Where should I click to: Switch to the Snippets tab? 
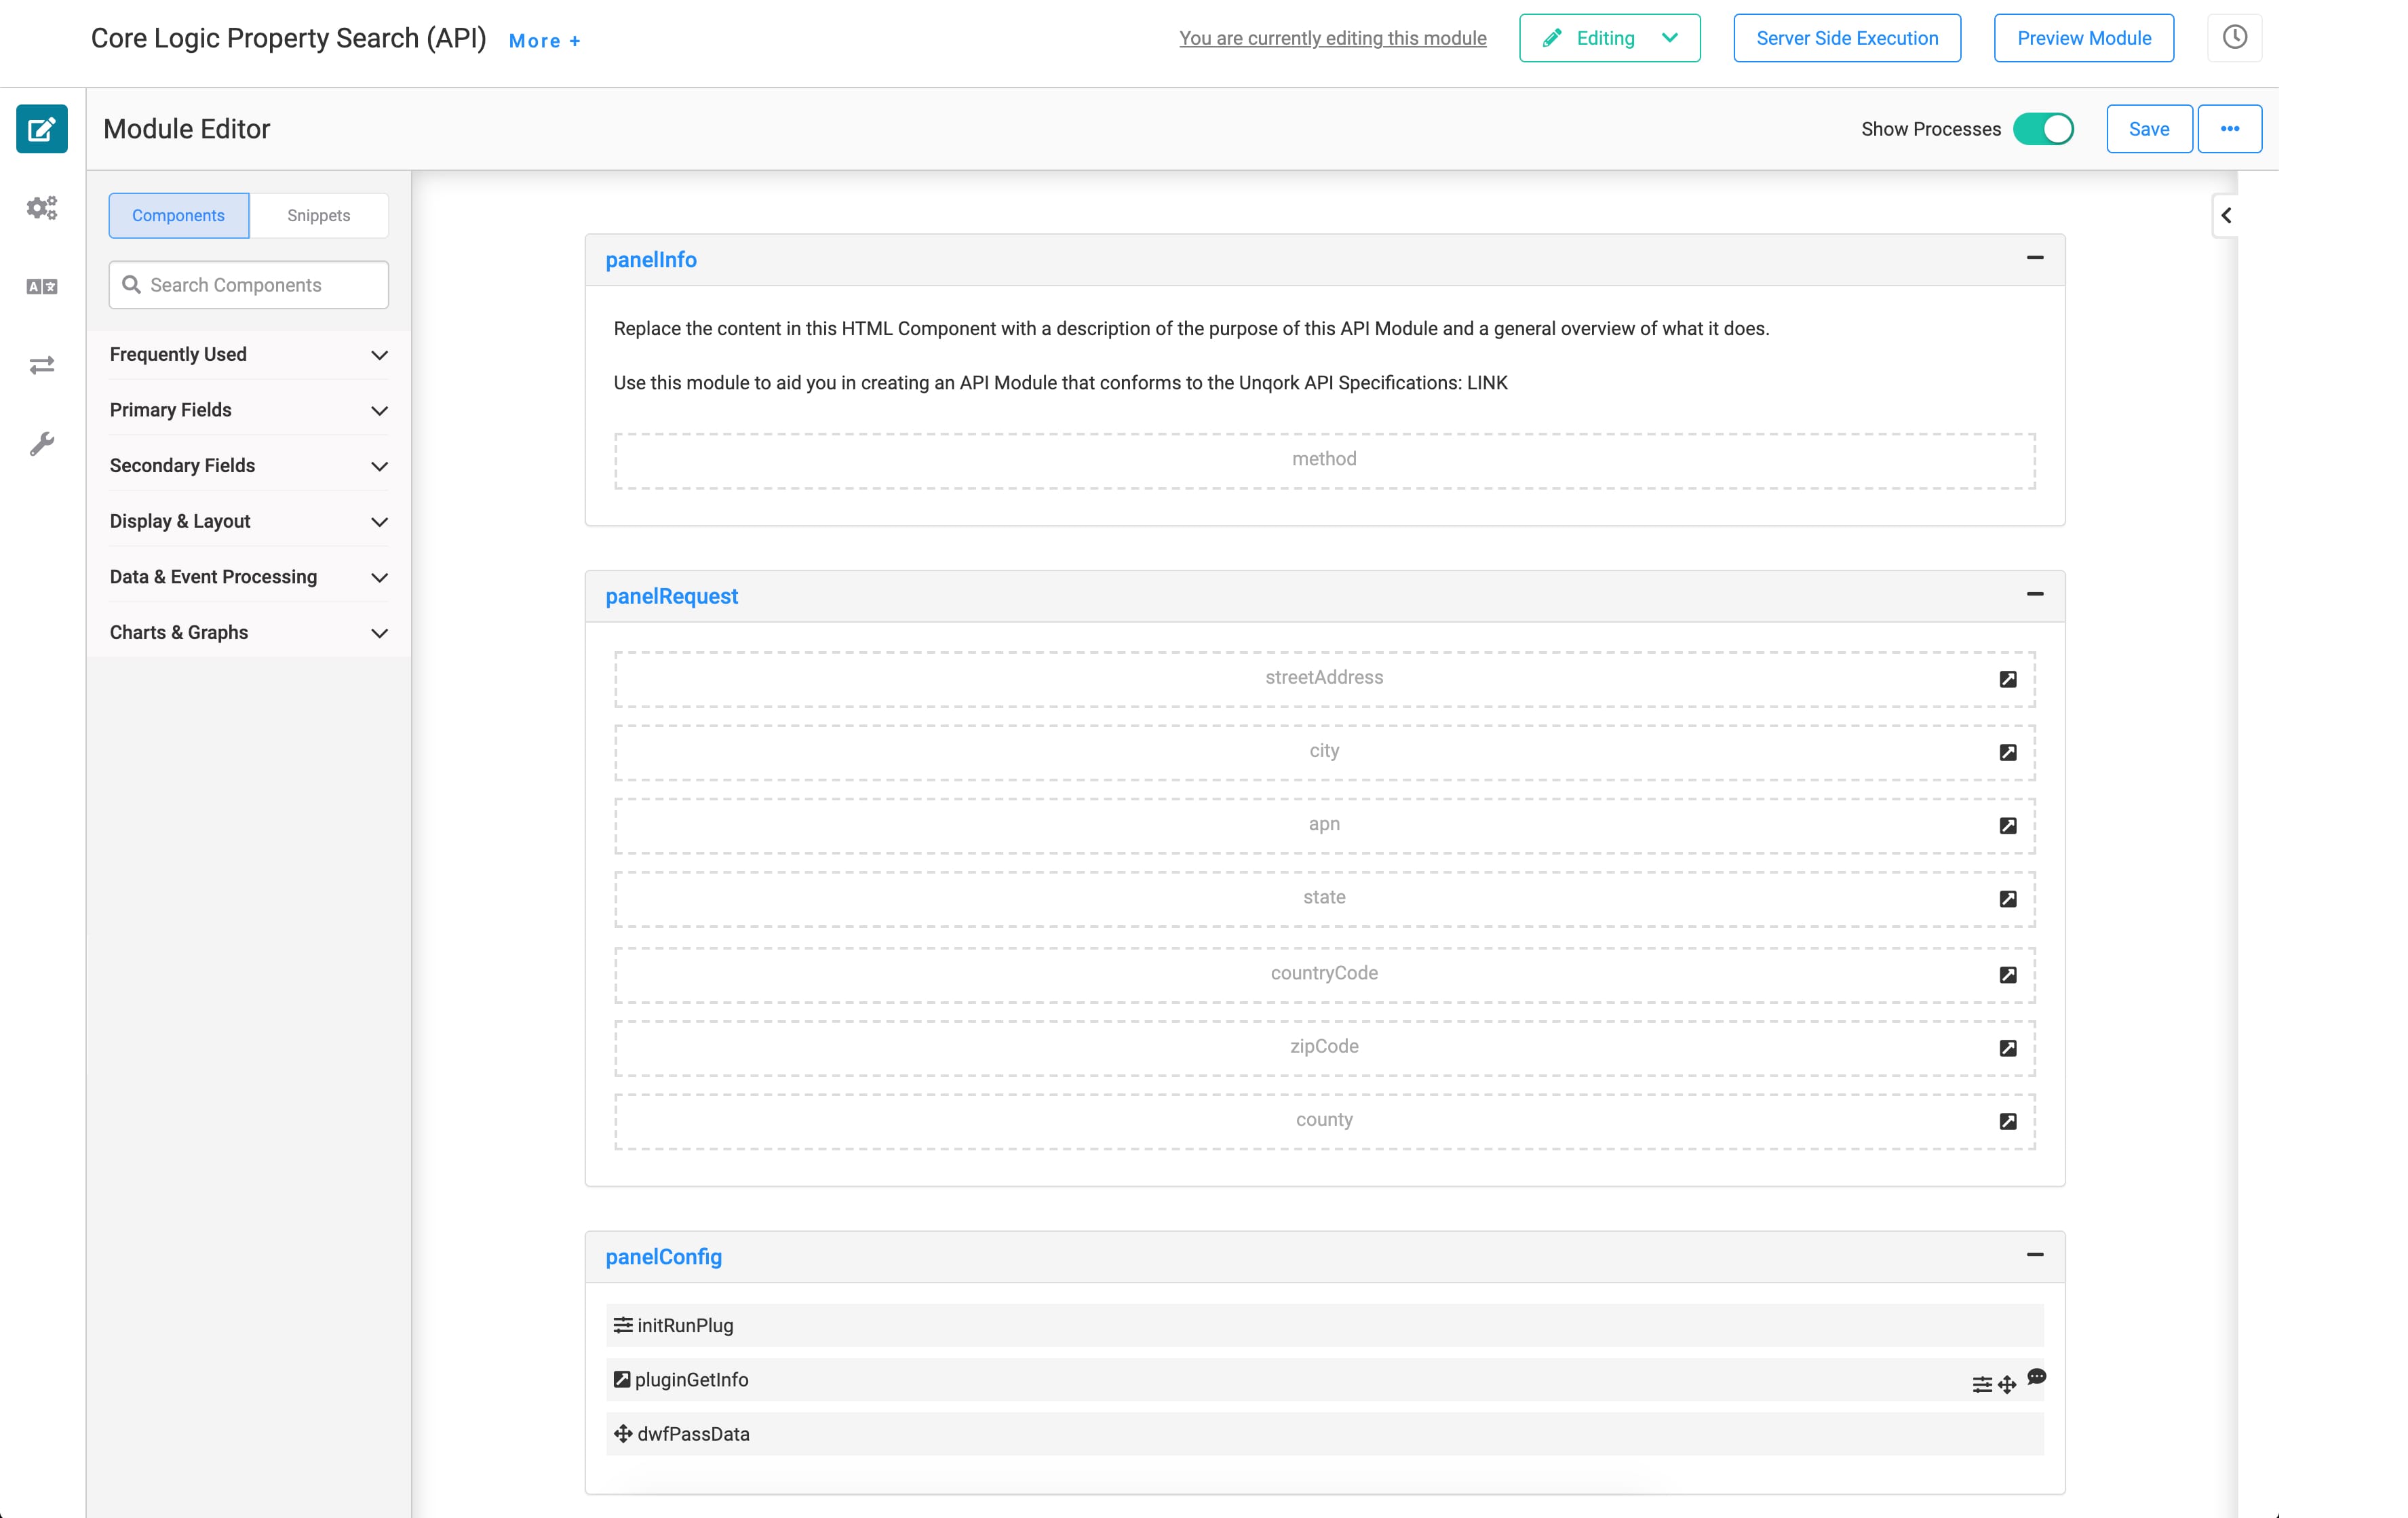pyautogui.click(x=319, y=216)
